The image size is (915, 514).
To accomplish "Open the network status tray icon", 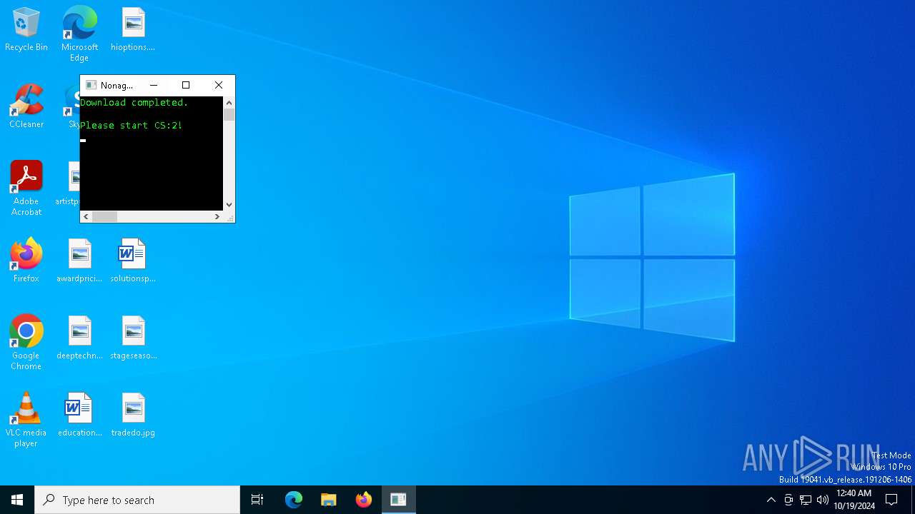I will [x=806, y=500].
